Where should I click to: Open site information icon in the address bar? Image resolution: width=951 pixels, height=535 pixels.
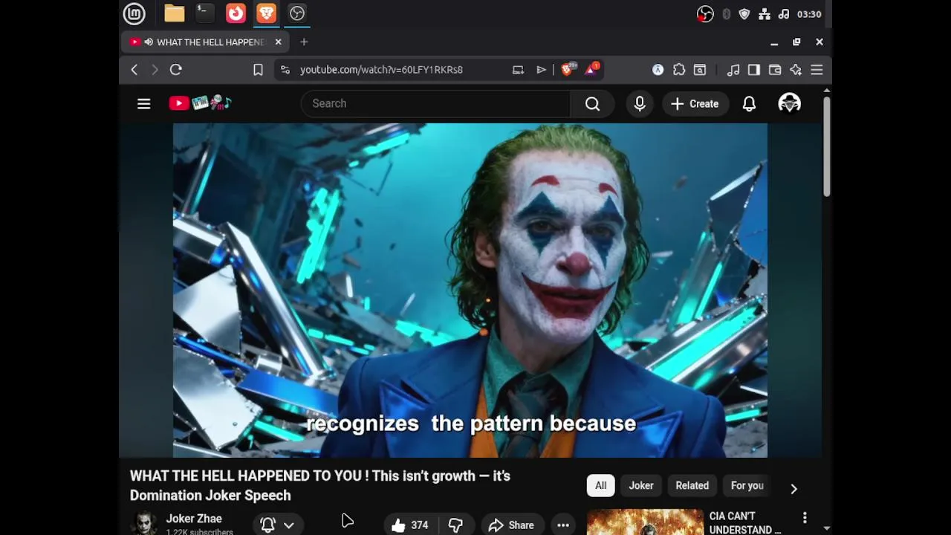point(285,70)
